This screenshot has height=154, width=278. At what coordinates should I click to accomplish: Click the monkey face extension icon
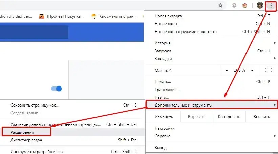pyautogui.click(x=245, y=6)
